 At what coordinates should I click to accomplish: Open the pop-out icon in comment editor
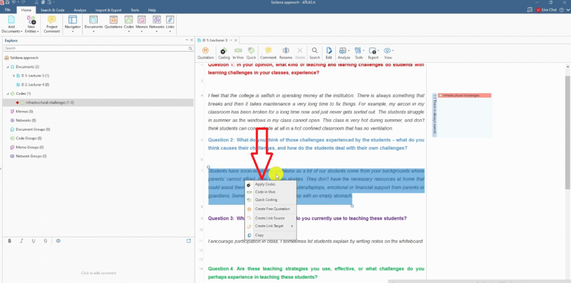point(188,241)
